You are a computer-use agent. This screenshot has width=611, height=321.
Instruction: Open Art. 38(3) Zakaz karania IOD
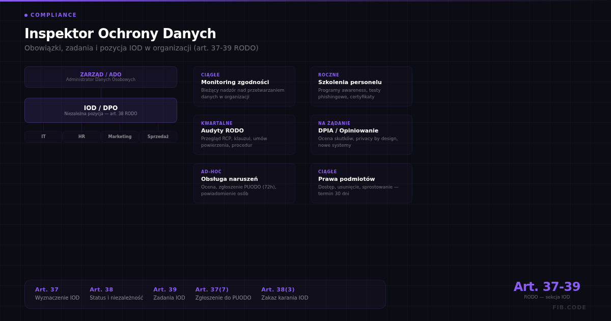coord(285,294)
